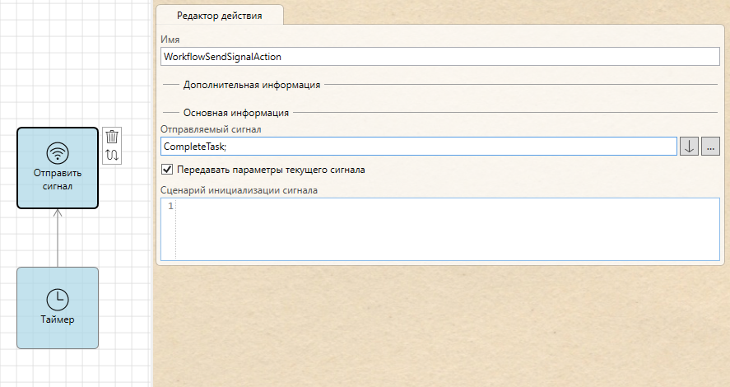This screenshot has width=730, height=387.
Task: Click the Имя label
Action: [170, 40]
